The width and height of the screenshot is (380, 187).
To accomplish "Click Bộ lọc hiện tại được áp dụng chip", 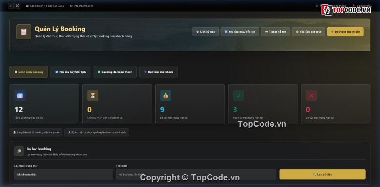I will coord(97,133).
